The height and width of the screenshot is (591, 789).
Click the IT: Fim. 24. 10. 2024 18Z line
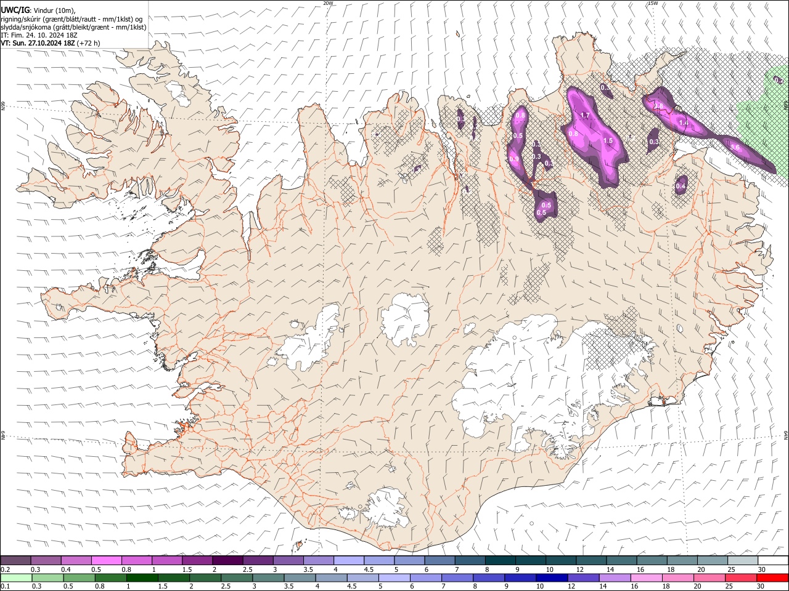click(39, 35)
